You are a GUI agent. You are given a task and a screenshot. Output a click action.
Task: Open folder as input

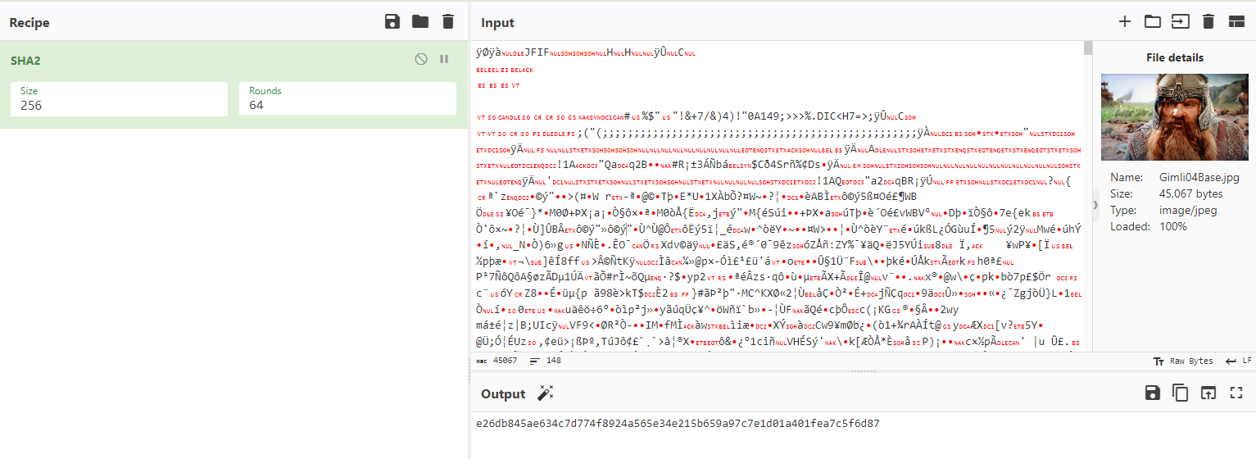click(x=1153, y=22)
